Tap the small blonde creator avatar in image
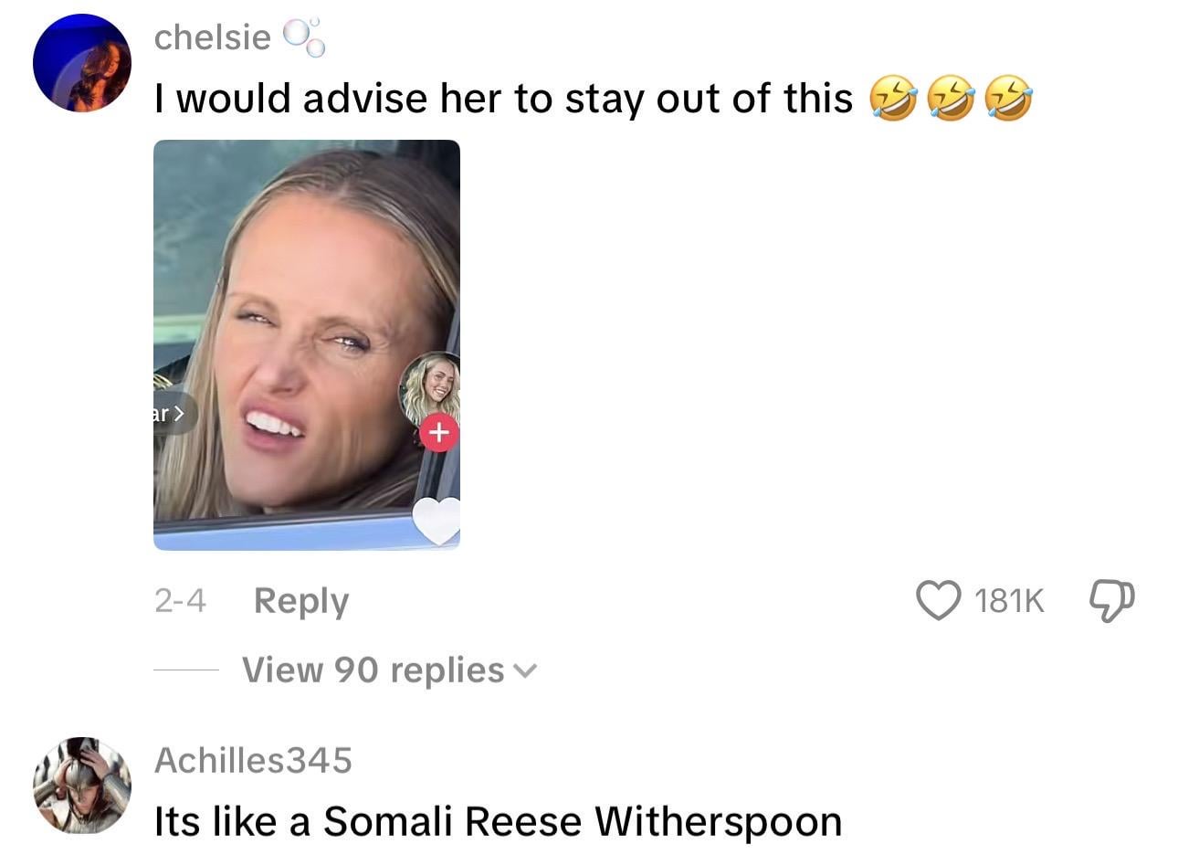 [430, 388]
